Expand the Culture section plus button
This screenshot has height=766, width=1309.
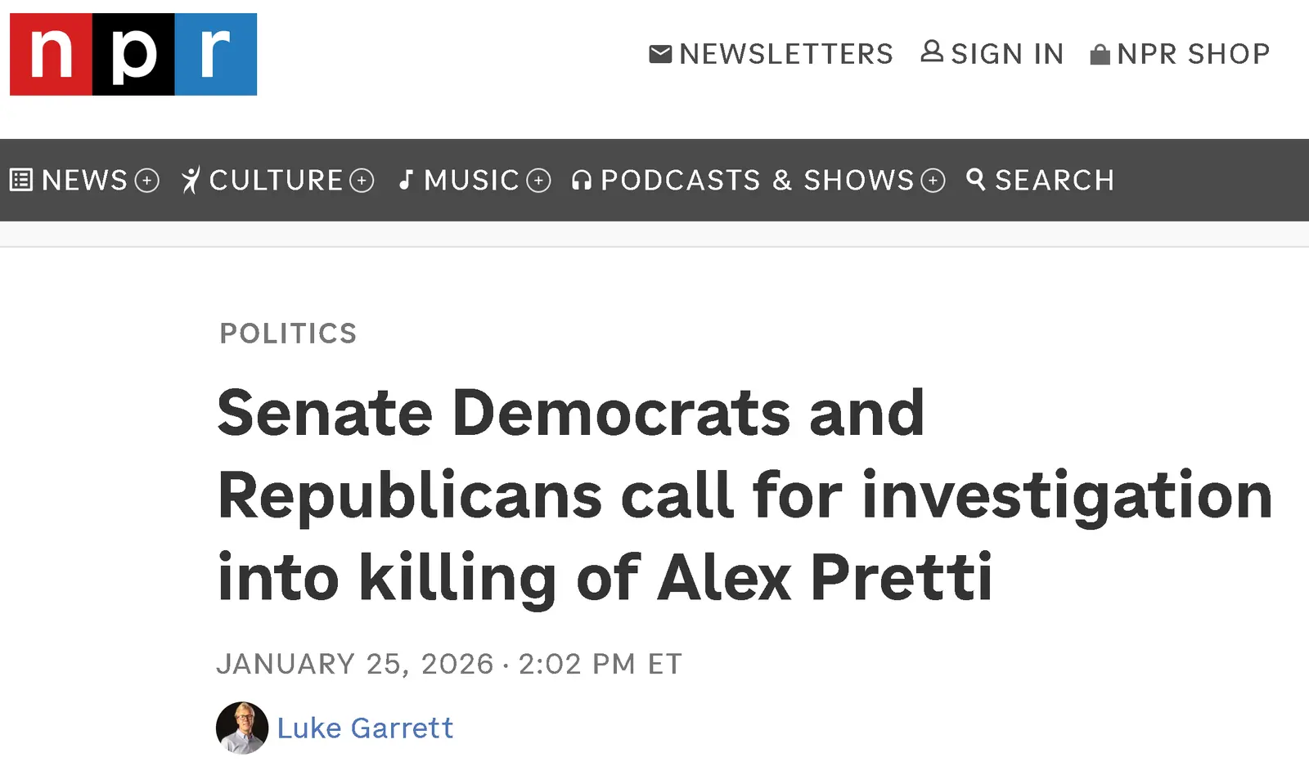362,180
